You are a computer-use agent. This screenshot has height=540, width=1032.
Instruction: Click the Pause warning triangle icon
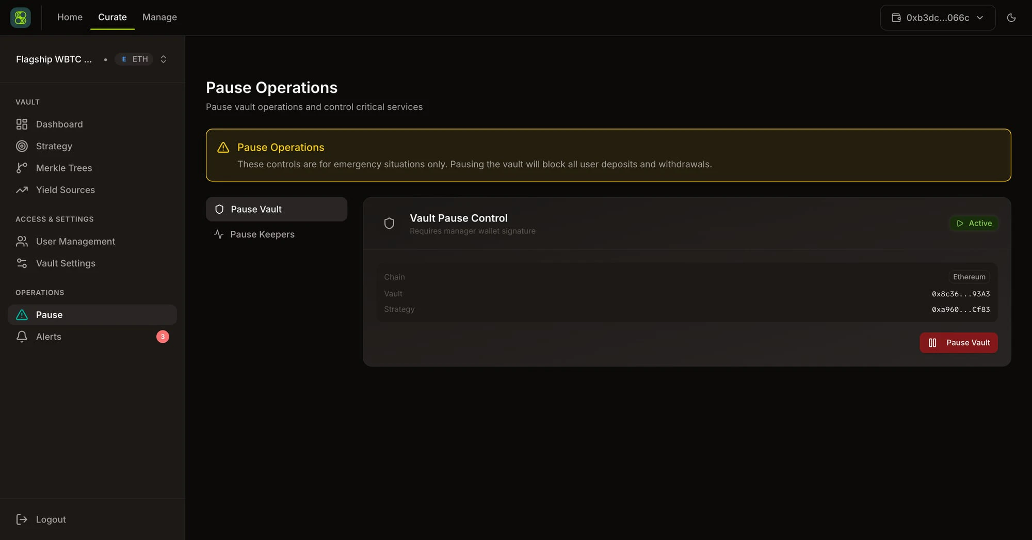[x=22, y=314]
